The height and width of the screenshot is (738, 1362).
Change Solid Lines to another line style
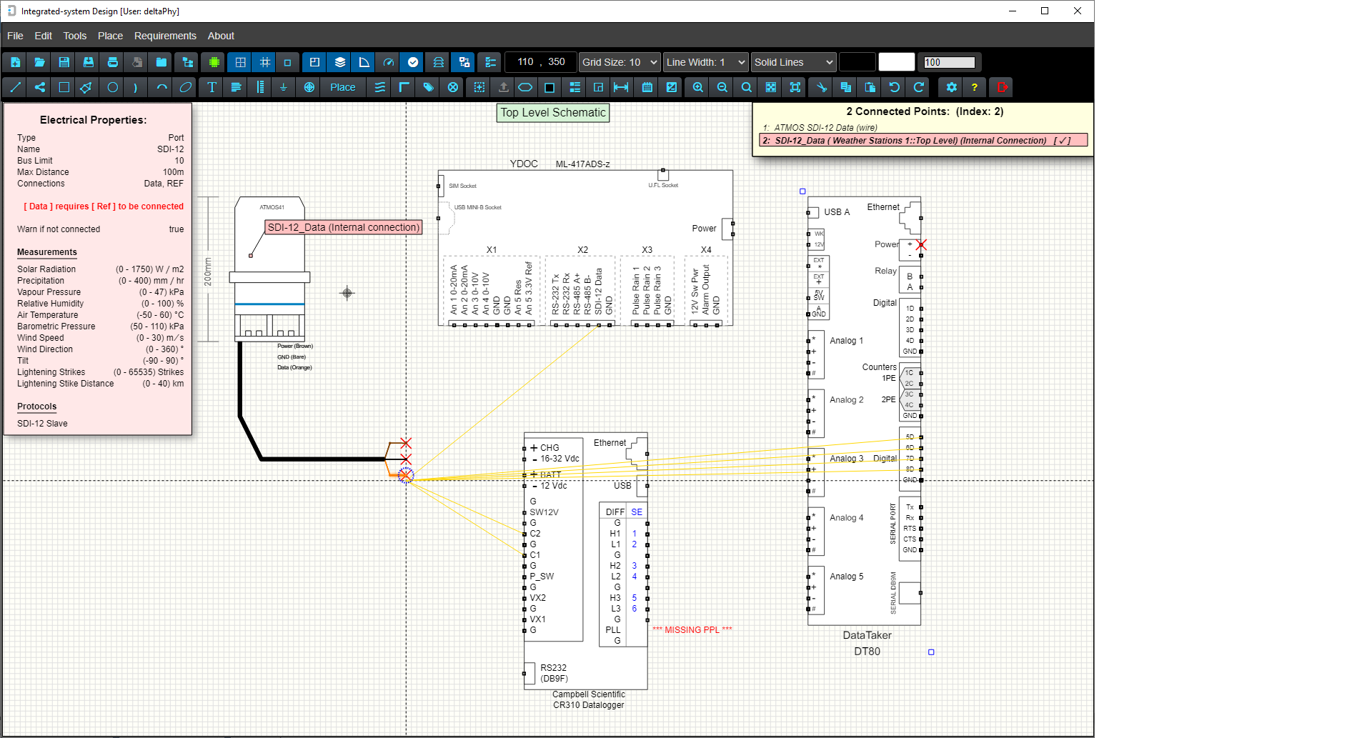click(792, 62)
